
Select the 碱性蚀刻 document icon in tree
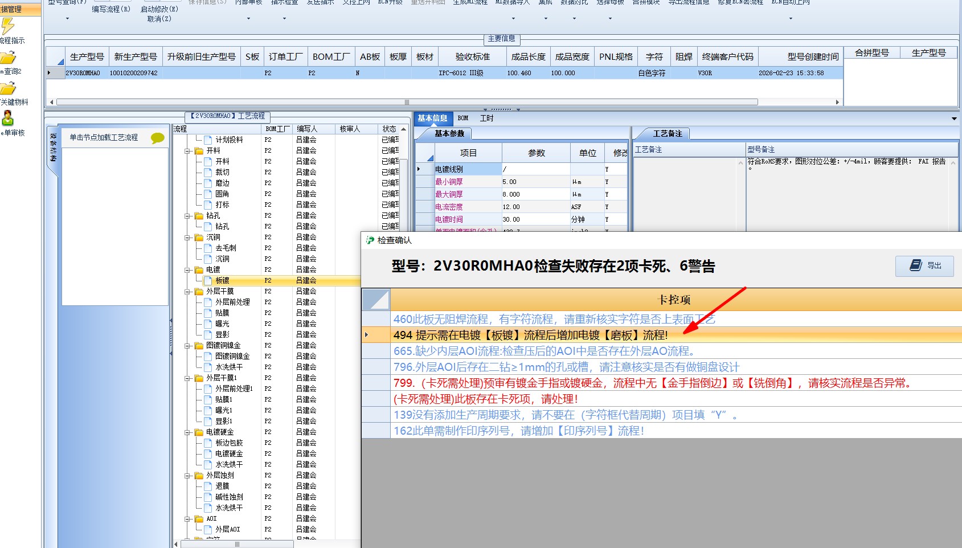(208, 497)
